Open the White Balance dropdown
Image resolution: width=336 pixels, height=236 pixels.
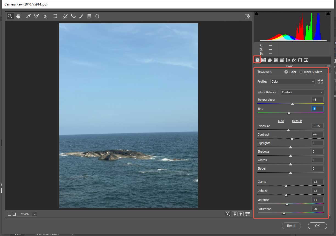(302, 92)
